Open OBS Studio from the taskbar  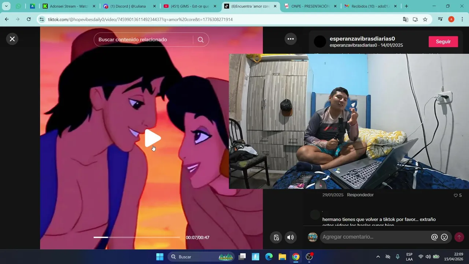[309, 257]
